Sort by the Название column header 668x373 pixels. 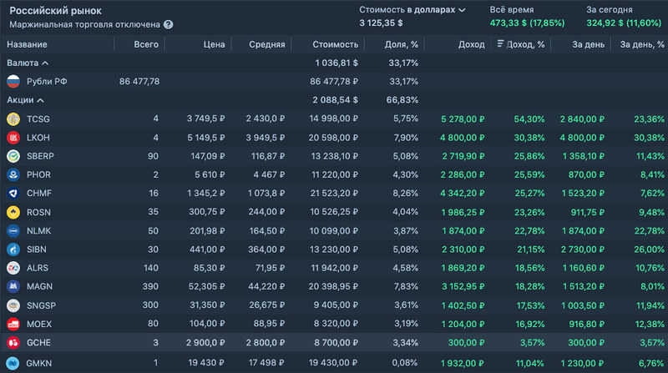point(27,44)
